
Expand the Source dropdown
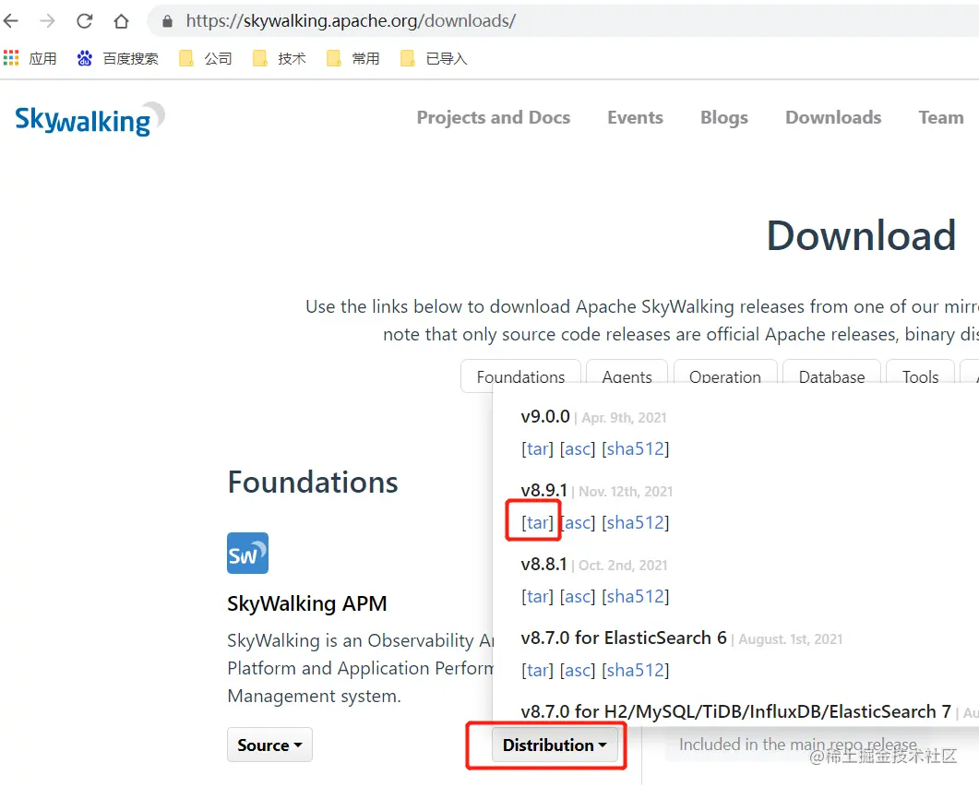point(269,745)
